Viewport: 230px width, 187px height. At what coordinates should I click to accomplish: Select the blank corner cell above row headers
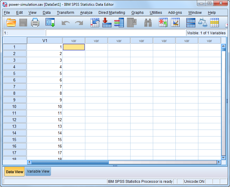(15, 41)
